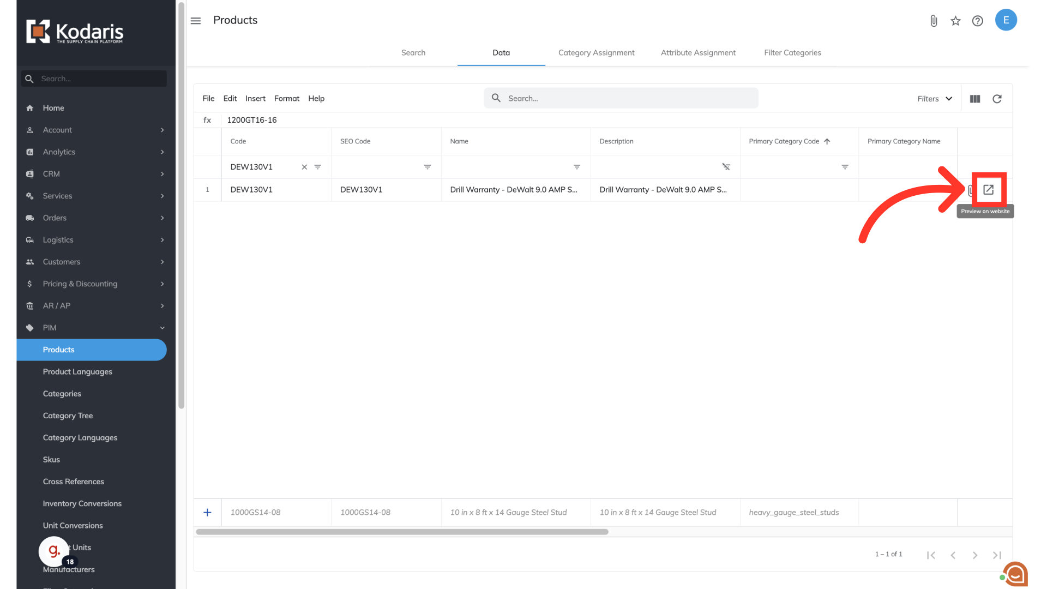This screenshot has width=1047, height=589.
Task: Open the Name column filter icon
Action: click(x=576, y=167)
